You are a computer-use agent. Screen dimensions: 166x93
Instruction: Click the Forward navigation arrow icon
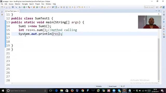[x=87, y=7]
